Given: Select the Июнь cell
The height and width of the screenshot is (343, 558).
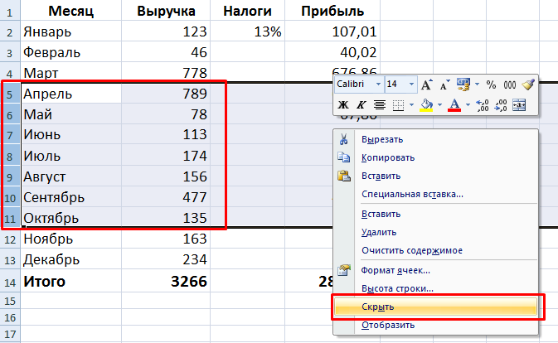Looking at the screenshot, I should [x=70, y=135].
